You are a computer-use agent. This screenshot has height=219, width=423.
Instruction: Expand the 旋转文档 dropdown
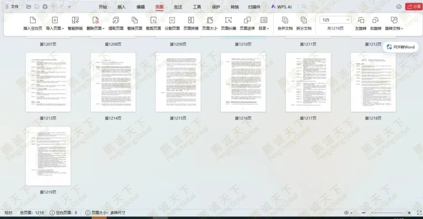pyautogui.click(x=402, y=29)
